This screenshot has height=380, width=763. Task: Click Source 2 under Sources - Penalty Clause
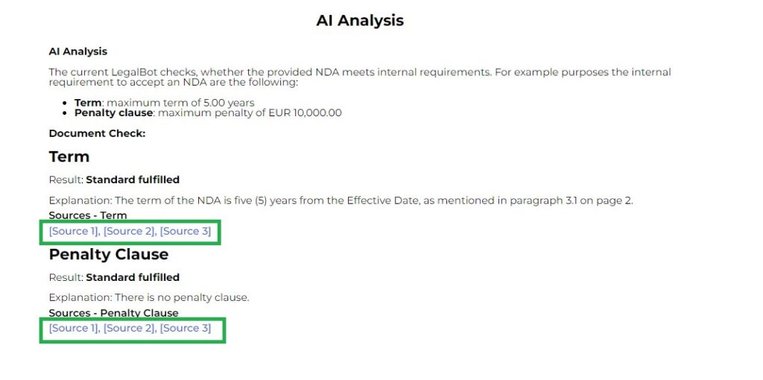tap(129, 328)
